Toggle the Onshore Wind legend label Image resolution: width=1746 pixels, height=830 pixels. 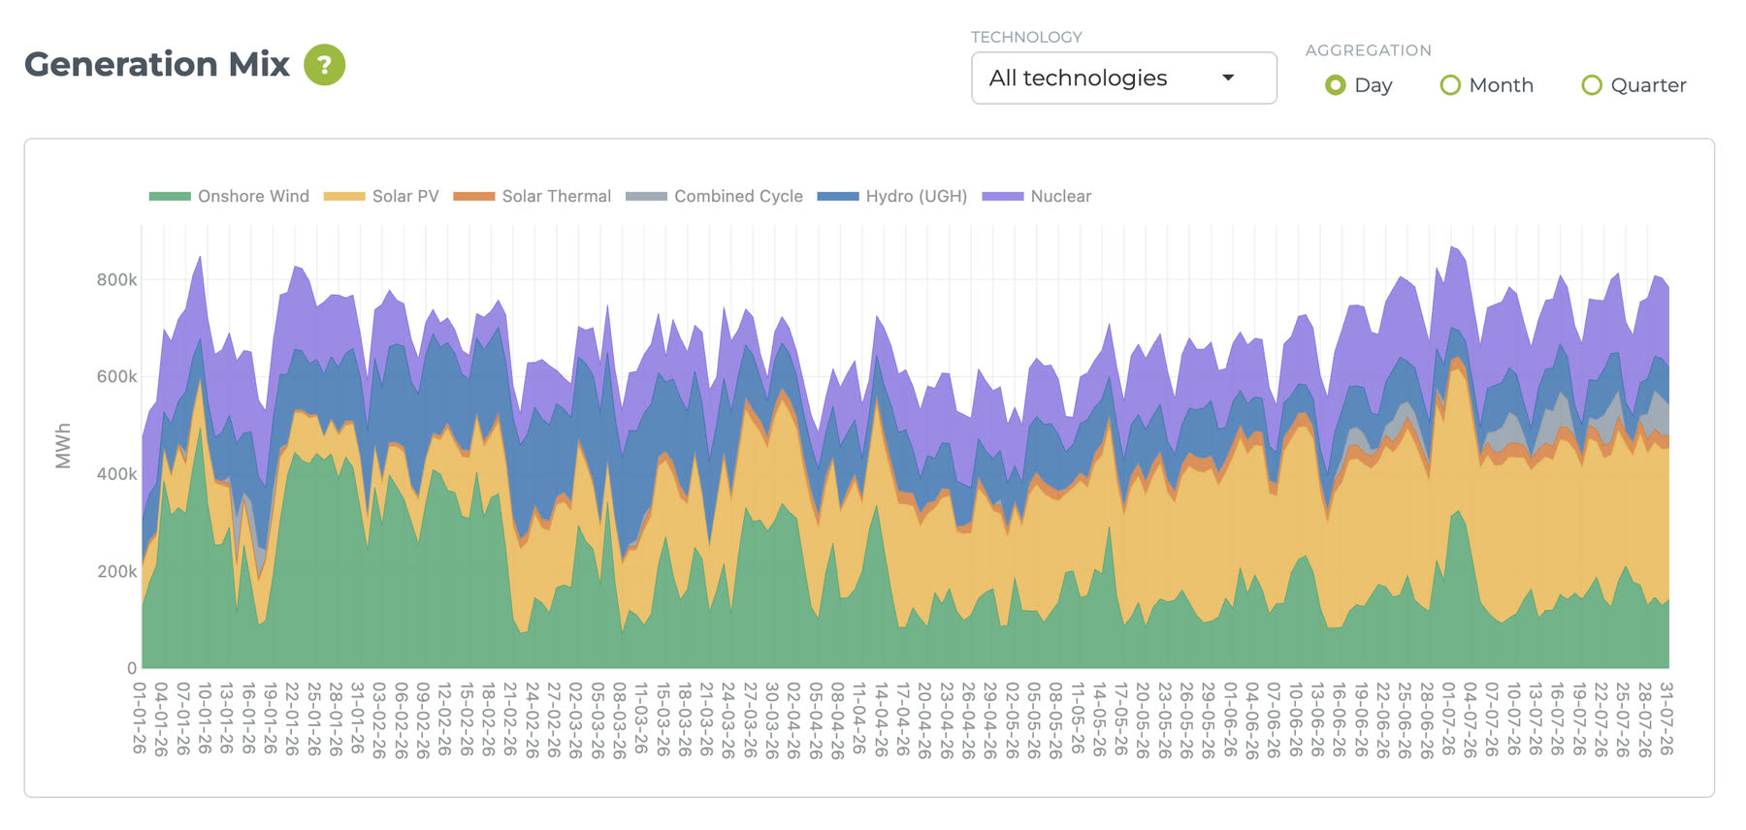click(253, 196)
